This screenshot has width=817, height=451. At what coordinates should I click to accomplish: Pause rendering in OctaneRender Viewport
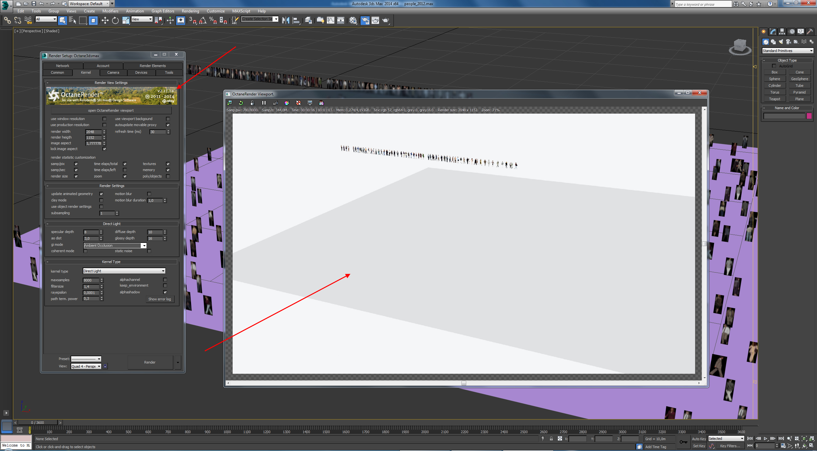tap(264, 103)
